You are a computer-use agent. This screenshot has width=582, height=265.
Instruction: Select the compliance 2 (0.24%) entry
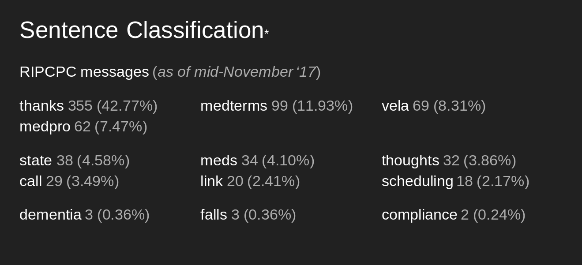[x=454, y=215]
